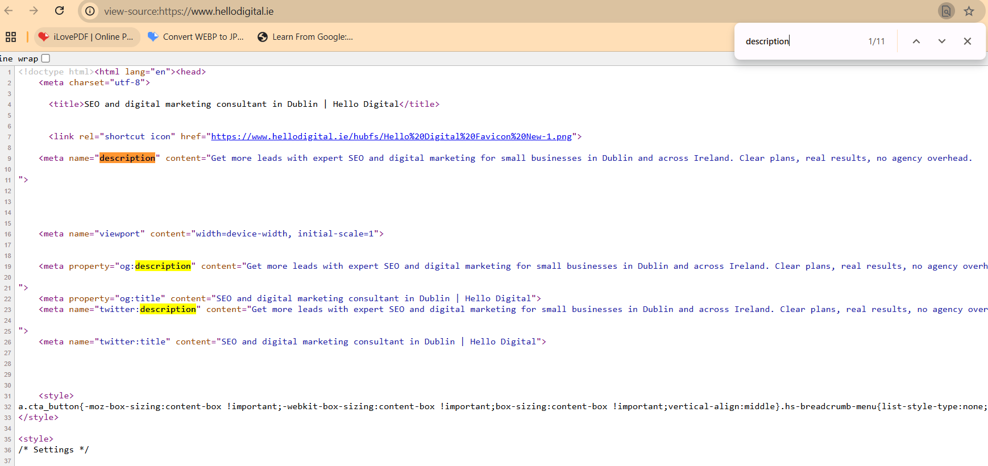Click the doctype html line
This screenshot has height=466, width=988.
[x=112, y=72]
